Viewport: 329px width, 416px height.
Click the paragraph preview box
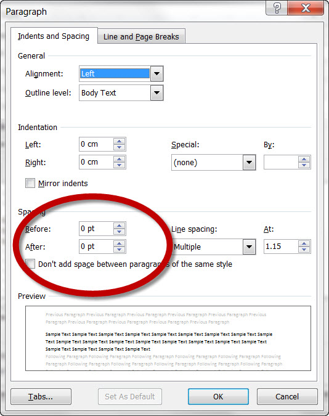click(x=168, y=338)
